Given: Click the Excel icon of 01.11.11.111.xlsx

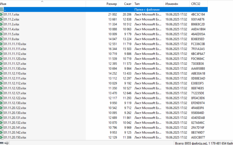Looking at the screenshot, I should coord(2,49).
